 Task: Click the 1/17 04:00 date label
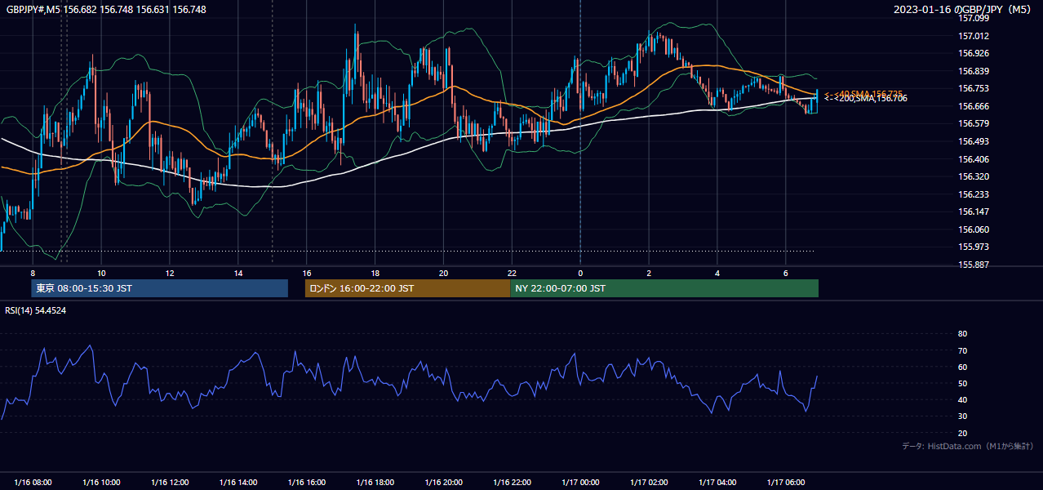click(x=718, y=483)
